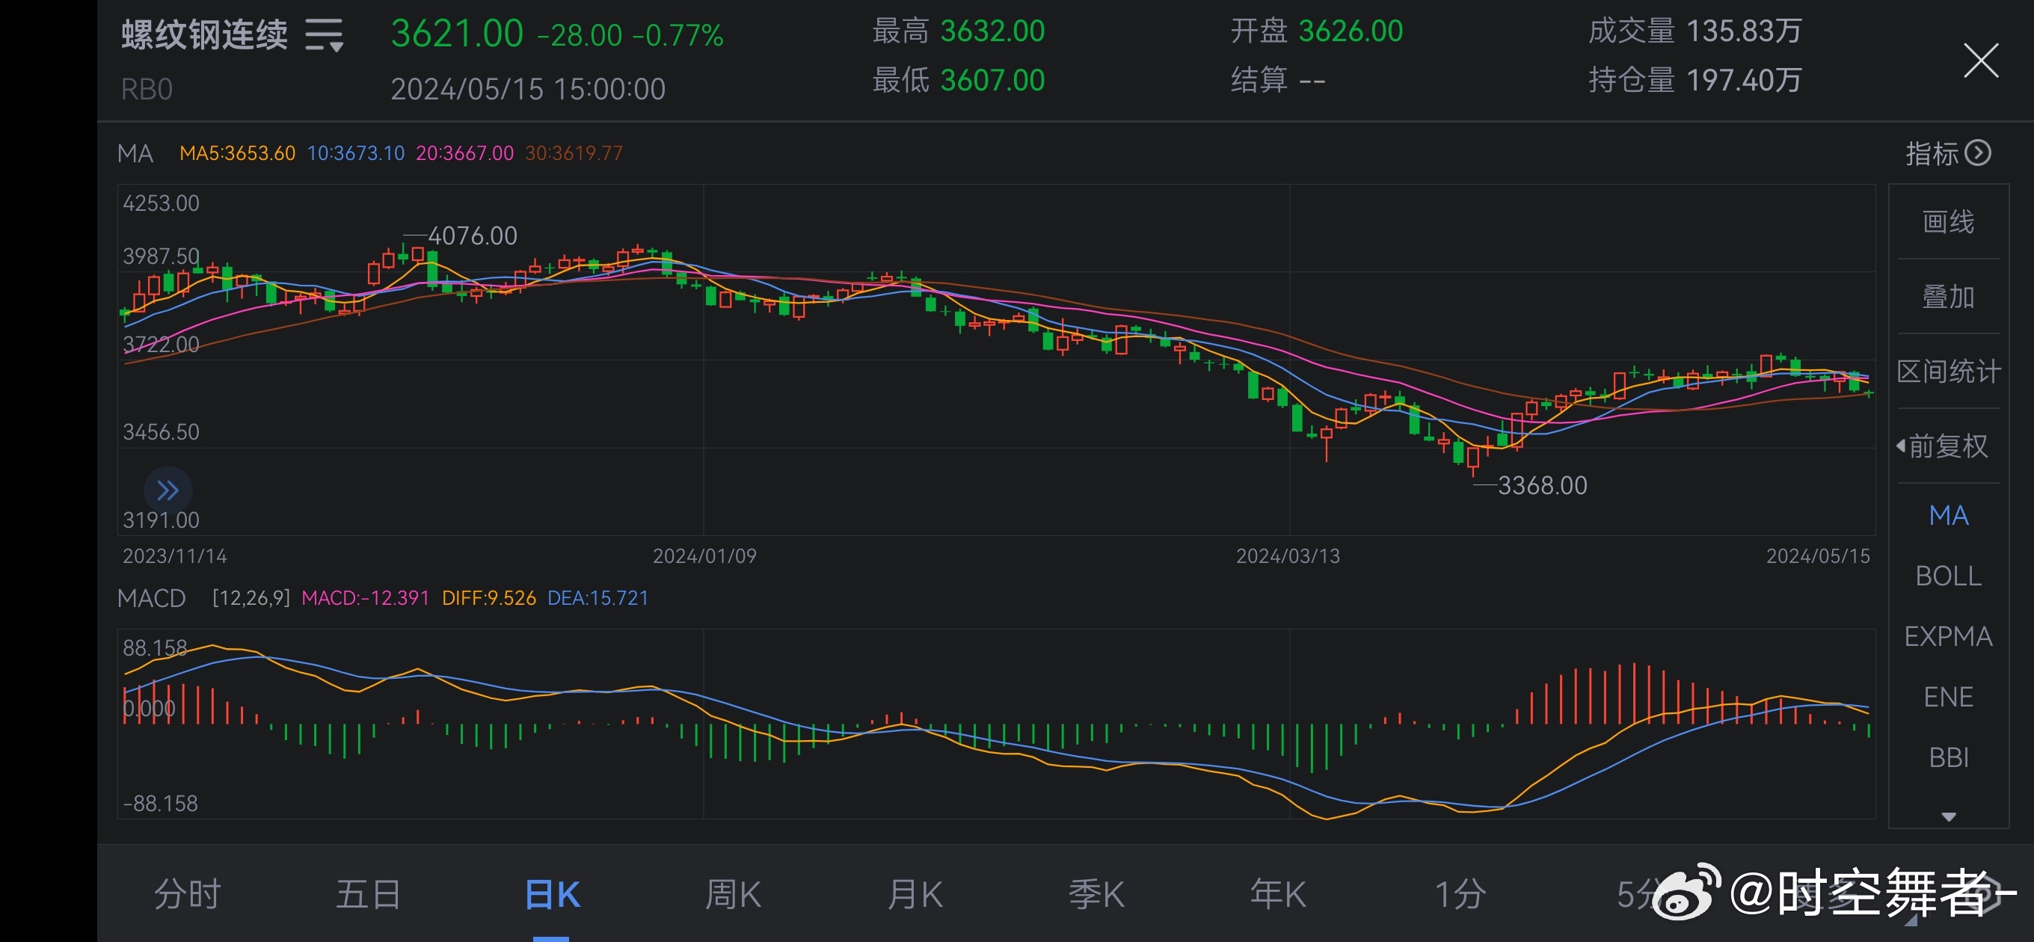Switch to the 周K tab
Image resolution: width=2034 pixels, height=942 pixels.
pyautogui.click(x=733, y=895)
